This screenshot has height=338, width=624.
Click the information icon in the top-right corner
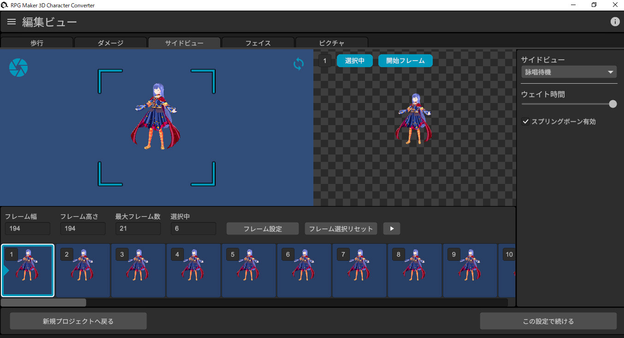point(615,21)
